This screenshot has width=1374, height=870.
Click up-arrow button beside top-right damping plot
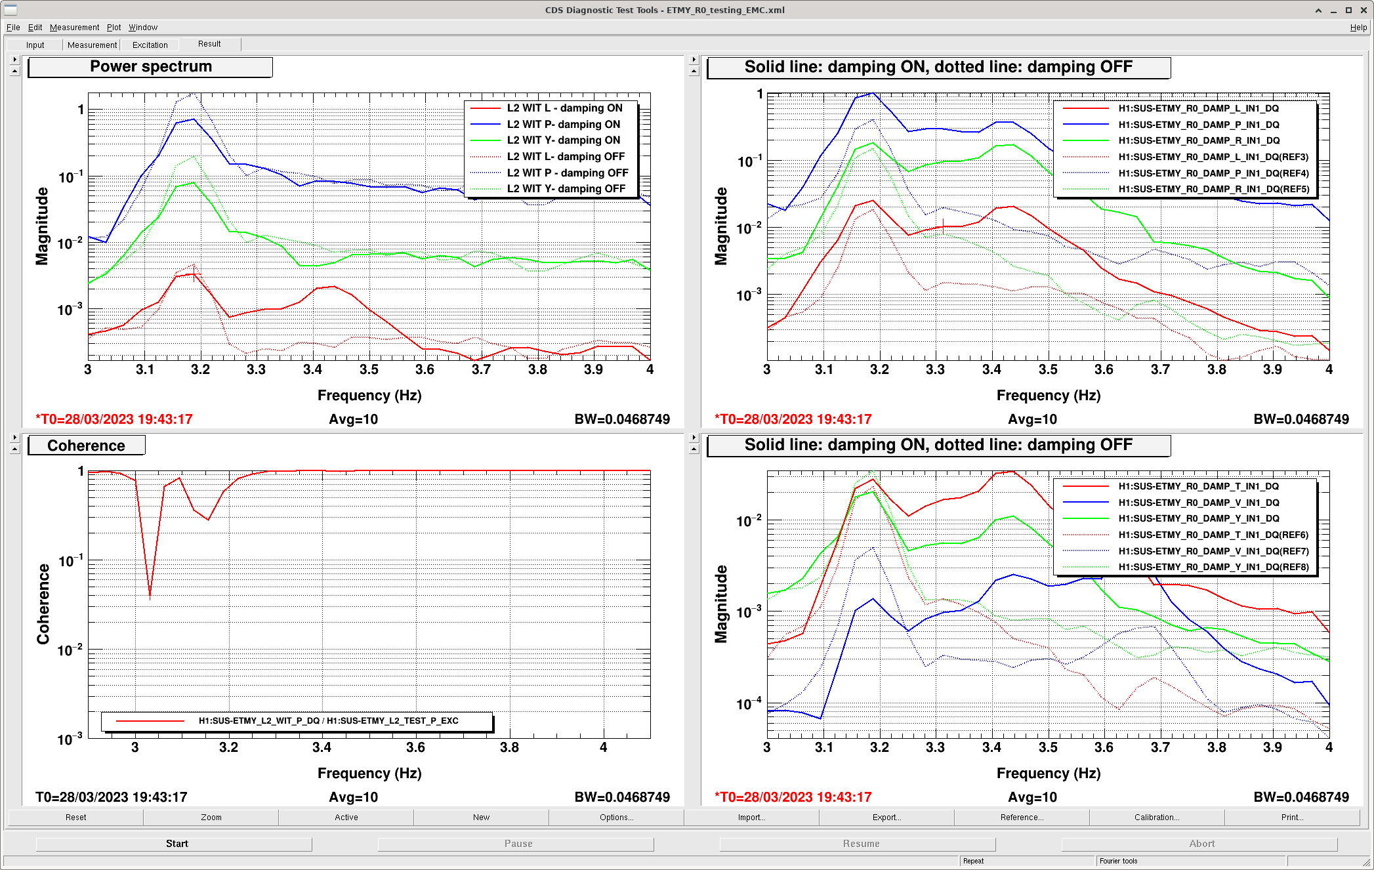click(x=694, y=71)
